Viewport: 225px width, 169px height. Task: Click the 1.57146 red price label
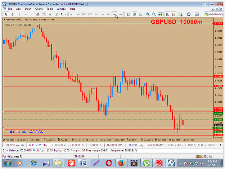coord(219,76)
